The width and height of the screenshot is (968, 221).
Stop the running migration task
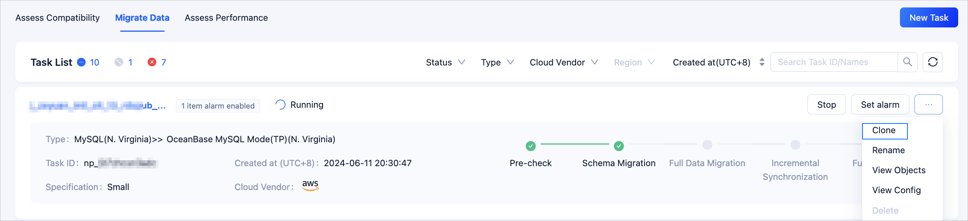(826, 105)
